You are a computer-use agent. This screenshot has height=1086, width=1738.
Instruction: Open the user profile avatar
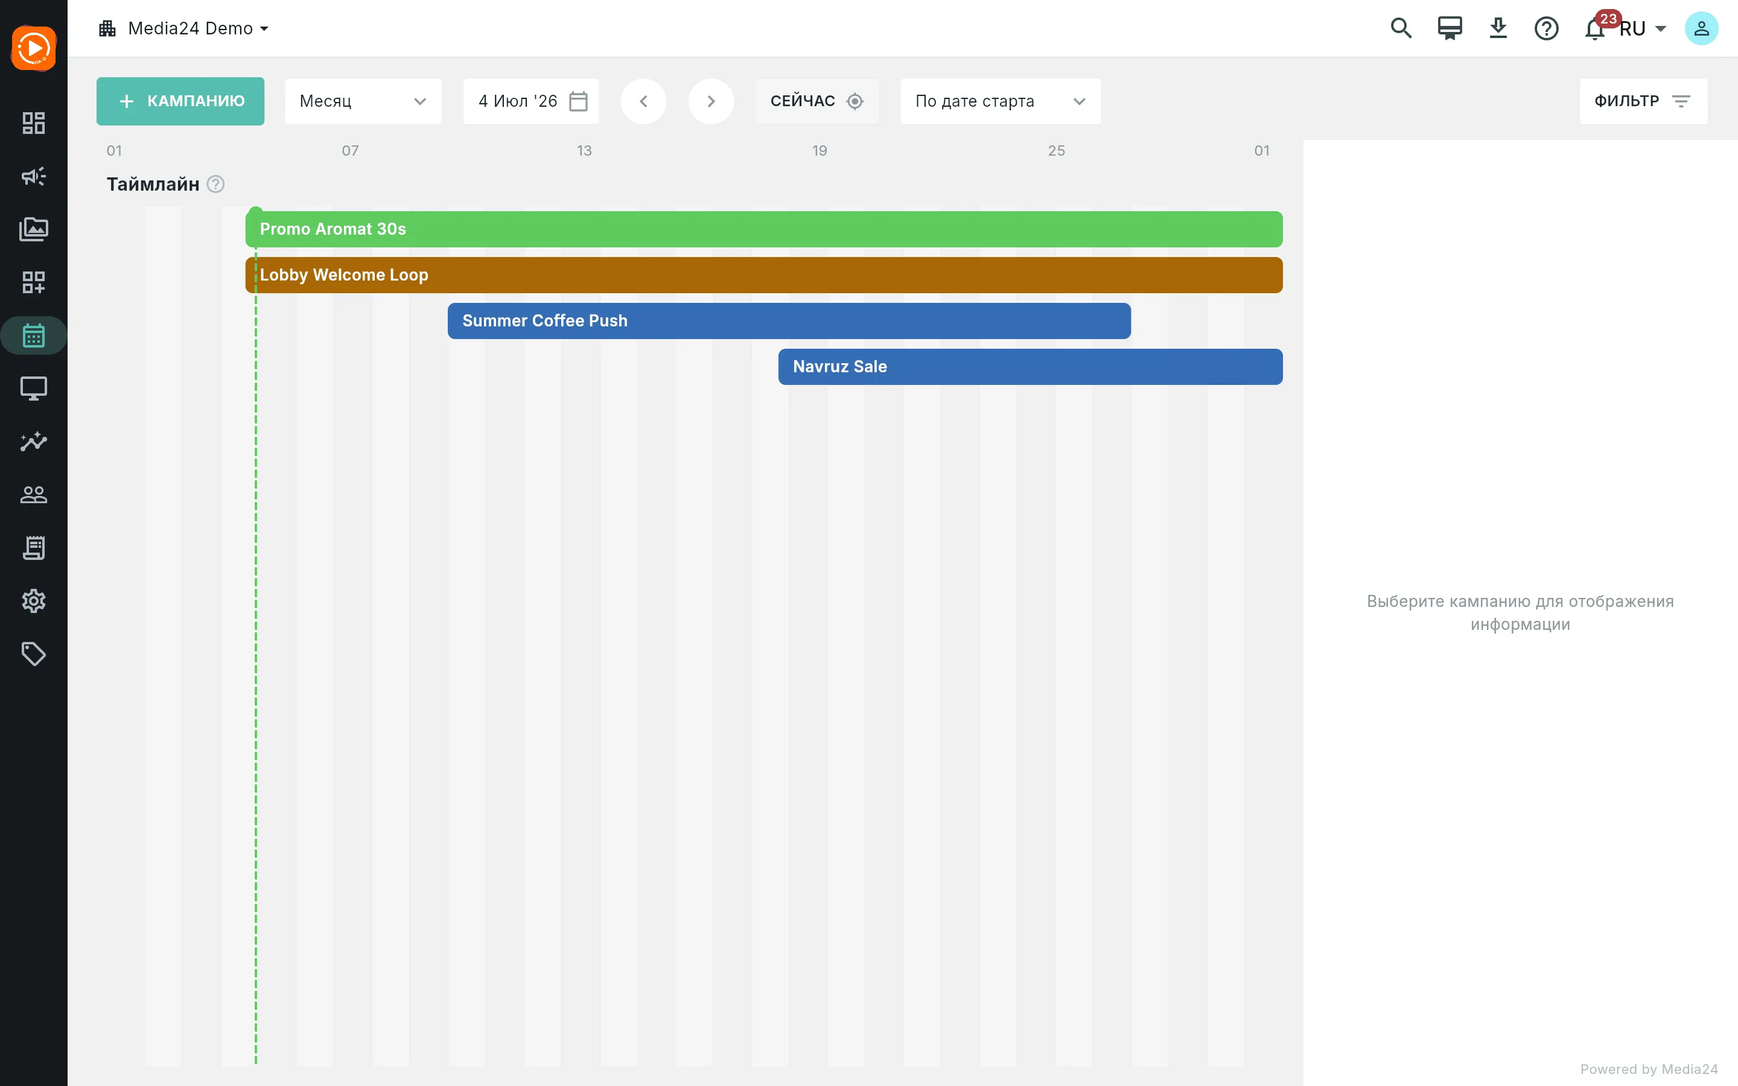1701,29
